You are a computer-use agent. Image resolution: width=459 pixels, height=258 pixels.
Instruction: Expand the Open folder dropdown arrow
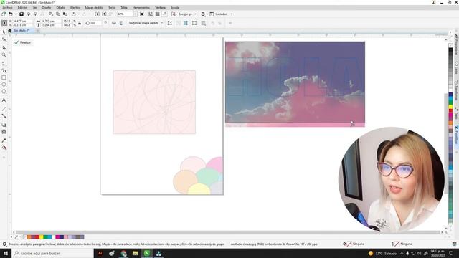click(15, 14)
